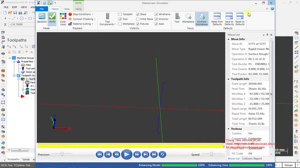Adjust the Precision slider handle
This screenshot has width=300, height=168.
62,154
